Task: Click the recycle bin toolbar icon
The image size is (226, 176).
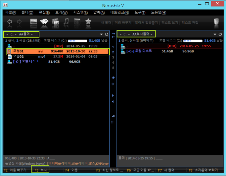Action: point(216,22)
